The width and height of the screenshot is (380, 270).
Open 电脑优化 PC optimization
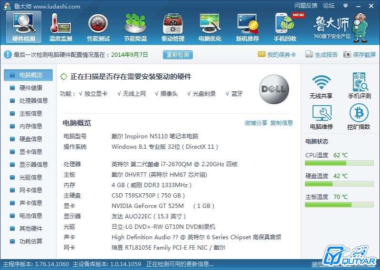pos(210,27)
